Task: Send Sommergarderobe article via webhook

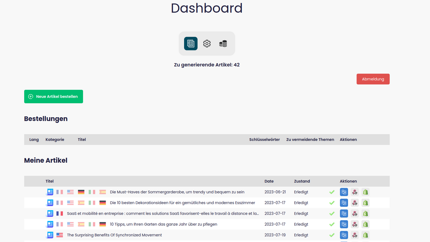Action: 355,192
